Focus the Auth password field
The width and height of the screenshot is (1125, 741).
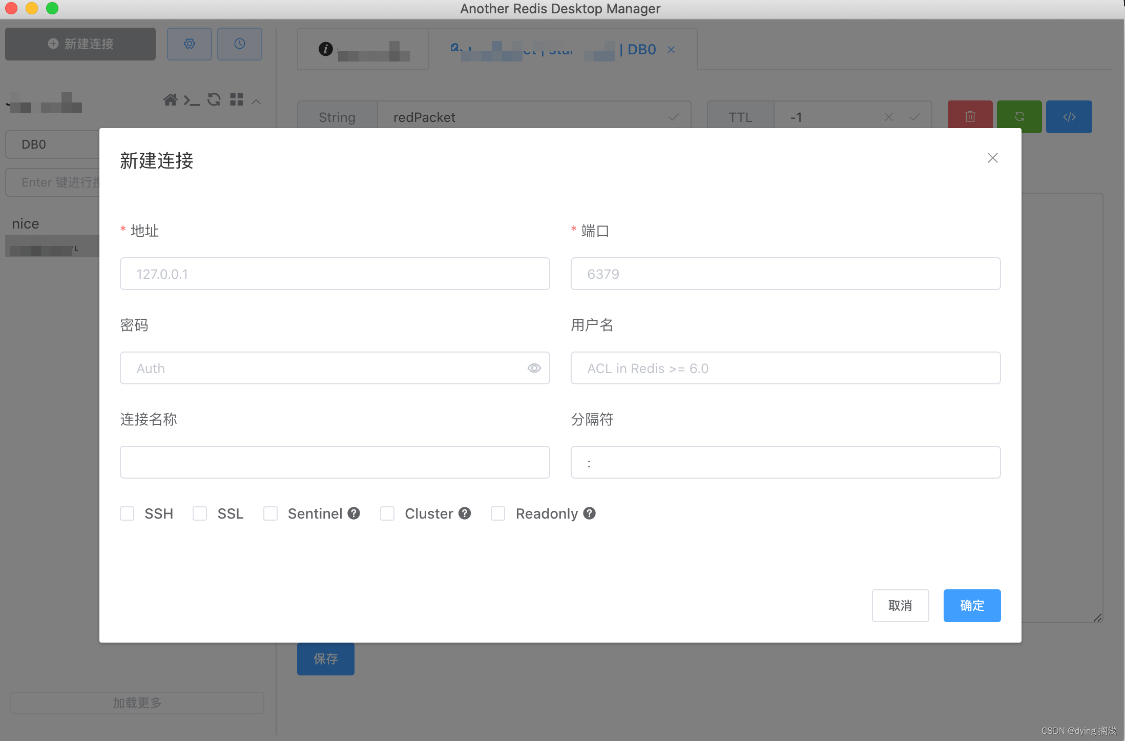(335, 368)
